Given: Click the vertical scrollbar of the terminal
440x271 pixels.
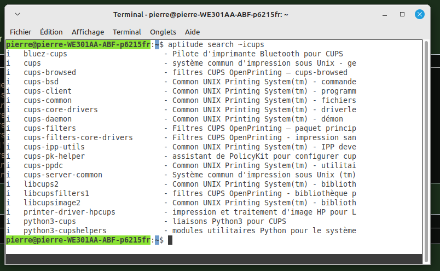Looking at the screenshot, I should point(426,151).
